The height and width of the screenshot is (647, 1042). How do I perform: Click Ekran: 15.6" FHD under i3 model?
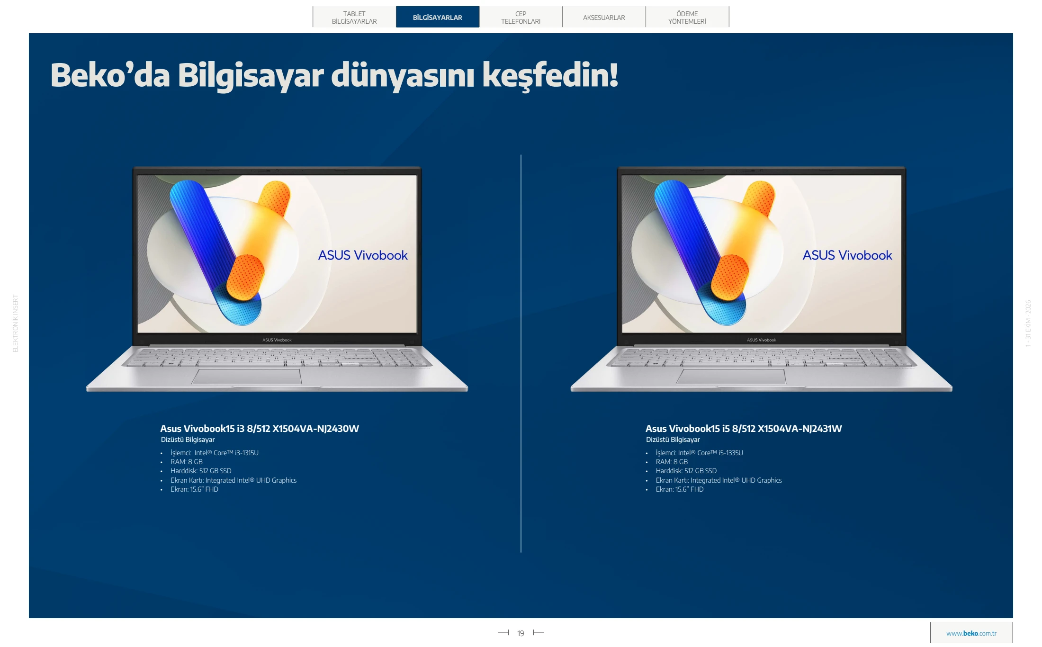(x=194, y=489)
